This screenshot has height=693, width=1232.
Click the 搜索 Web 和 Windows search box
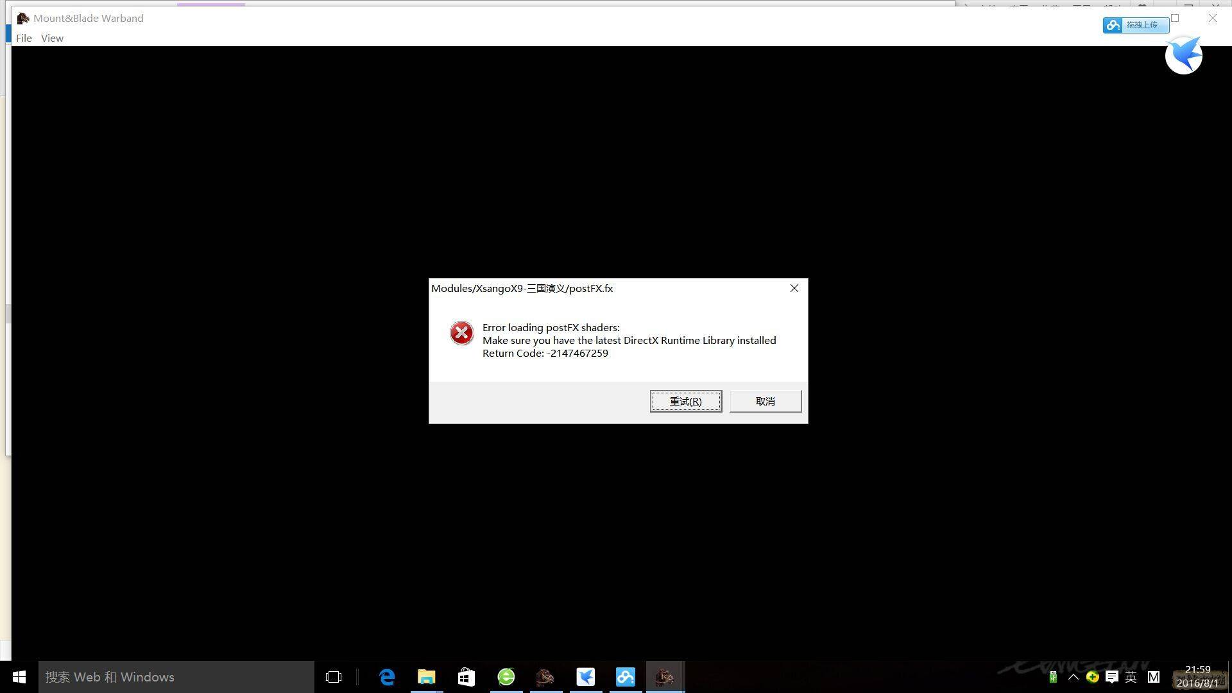pyautogui.click(x=176, y=677)
